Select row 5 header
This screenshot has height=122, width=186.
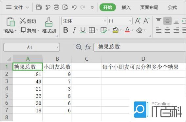[7, 96]
